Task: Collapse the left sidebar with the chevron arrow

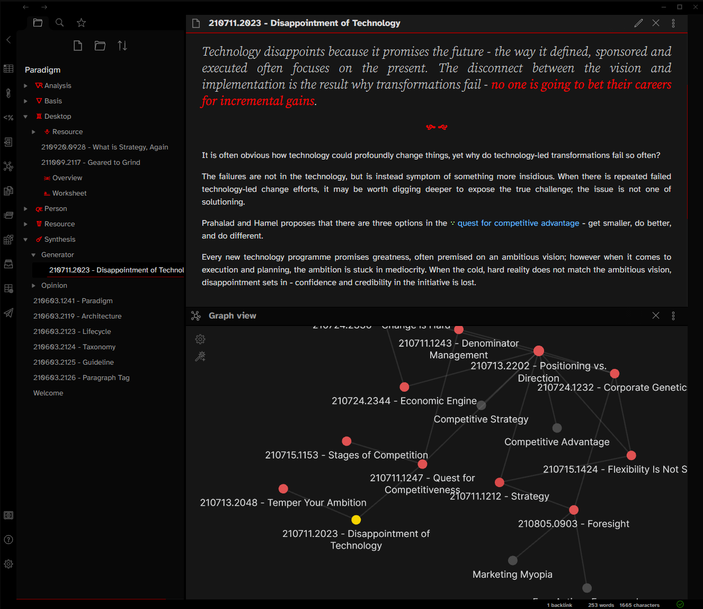Action: pos(8,40)
